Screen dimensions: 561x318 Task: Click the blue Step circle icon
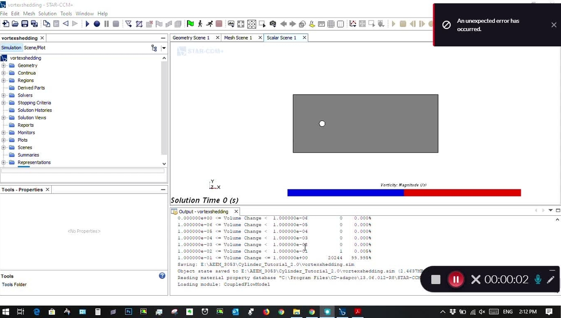97,24
